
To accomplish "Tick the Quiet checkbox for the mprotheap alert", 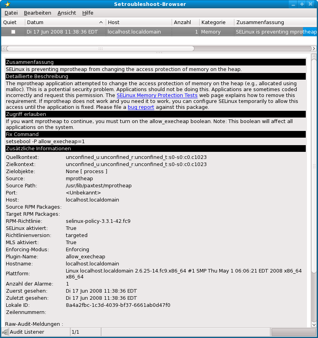I will click(x=13, y=32).
